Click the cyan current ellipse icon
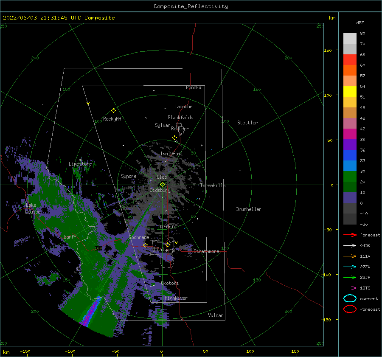Screen dimensions: 382x357 [350, 298]
